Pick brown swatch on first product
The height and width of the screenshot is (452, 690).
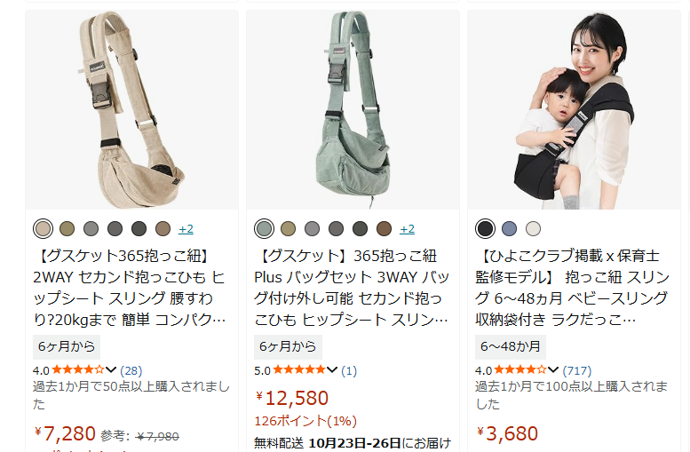pyautogui.click(x=163, y=229)
